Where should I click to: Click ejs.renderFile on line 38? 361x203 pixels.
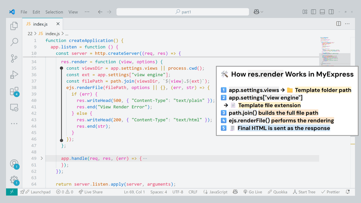[85, 88]
